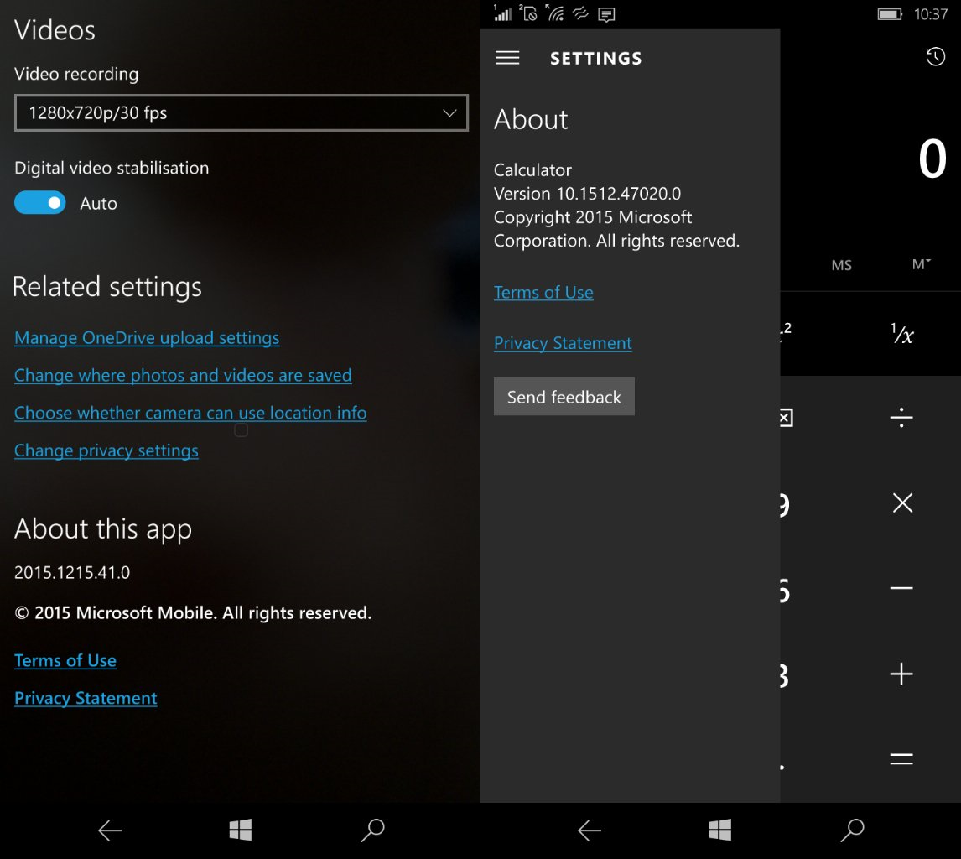
Task: Tap the Windows Start key on left phone
Action: pyautogui.click(x=240, y=830)
